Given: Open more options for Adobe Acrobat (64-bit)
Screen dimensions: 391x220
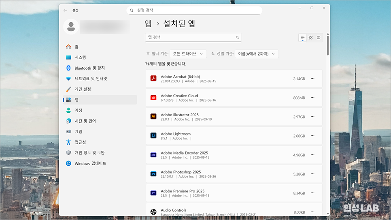Looking at the screenshot, I should 312,79.
